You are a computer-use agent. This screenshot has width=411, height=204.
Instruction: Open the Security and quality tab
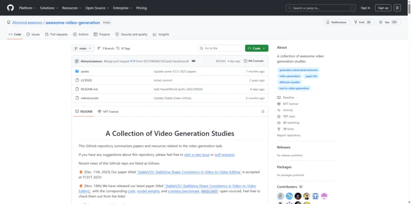[x=131, y=35]
